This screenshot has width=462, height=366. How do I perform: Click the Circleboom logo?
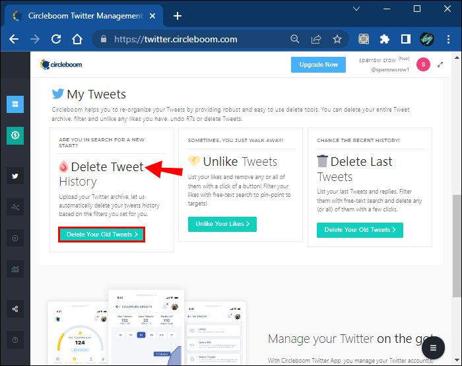click(x=61, y=64)
